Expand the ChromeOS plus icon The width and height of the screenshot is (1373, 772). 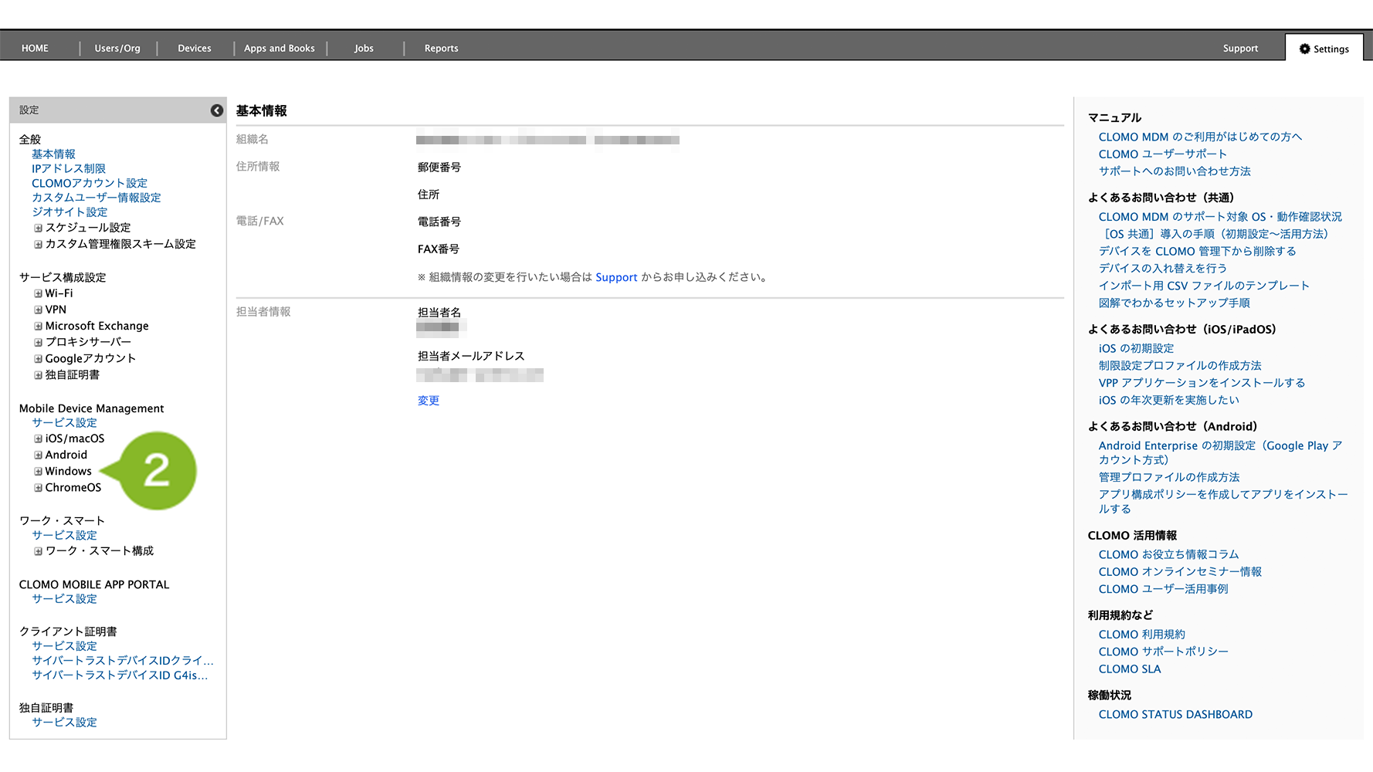tap(38, 488)
